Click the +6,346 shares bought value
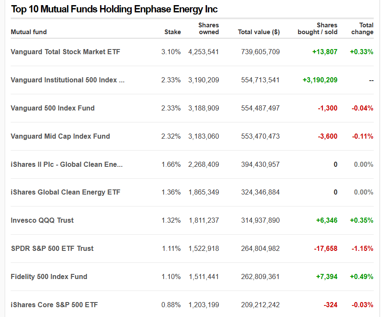Viewport: 381px width, 317px height. [x=327, y=220]
